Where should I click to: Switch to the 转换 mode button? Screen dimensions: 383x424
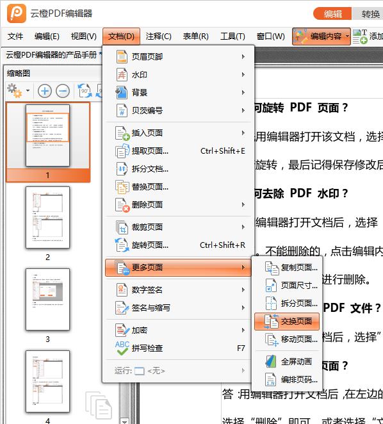(x=368, y=14)
